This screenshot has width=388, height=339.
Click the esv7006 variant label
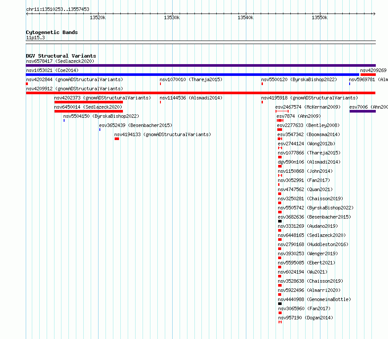tap(368, 107)
